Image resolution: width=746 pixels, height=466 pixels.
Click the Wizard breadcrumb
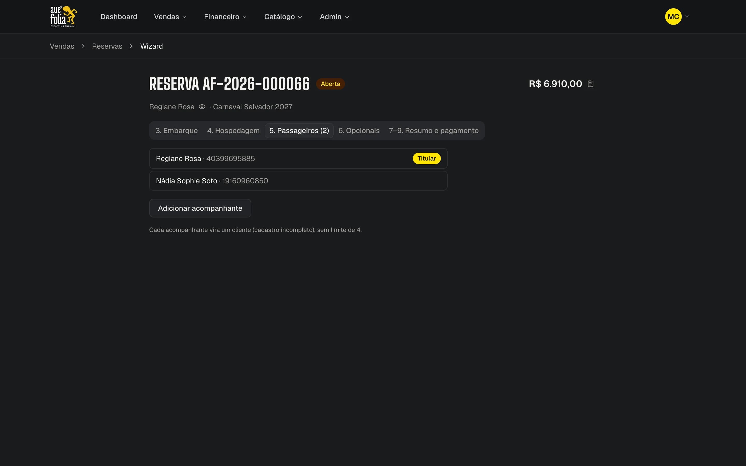[x=151, y=46]
